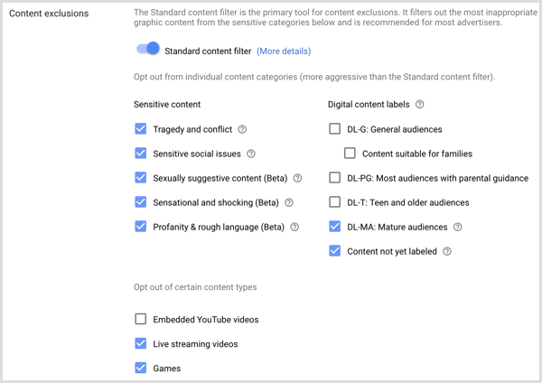Open the More details link
This screenshot has width=542, height=383.
point(284,51)
